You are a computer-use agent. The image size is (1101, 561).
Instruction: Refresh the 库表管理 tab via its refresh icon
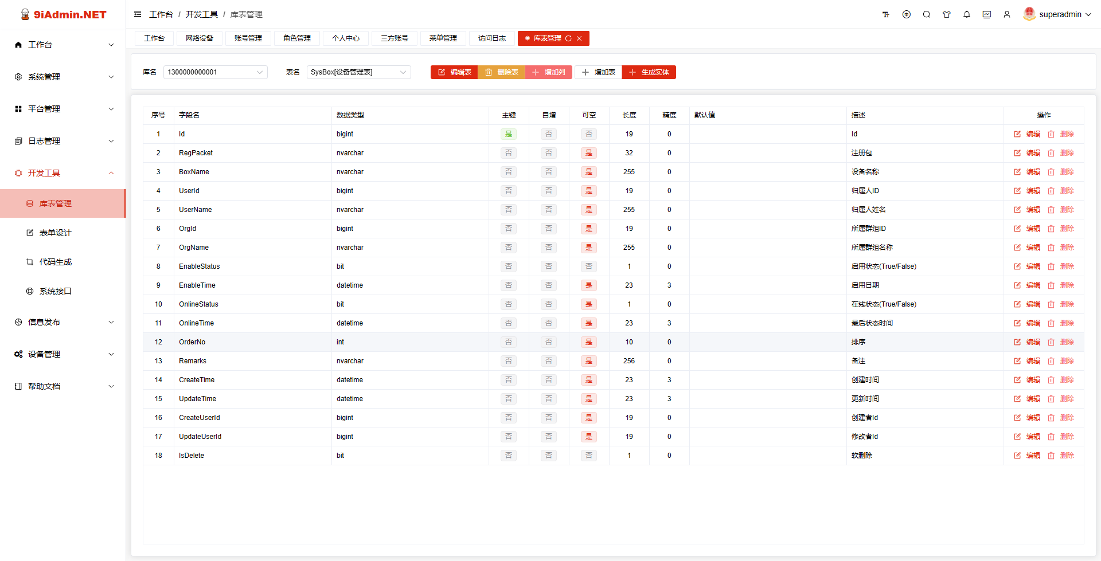point(568,38)
